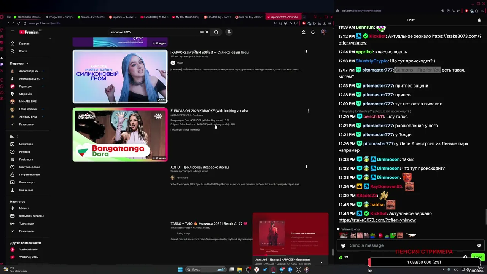The width and height of the screenshot is (487, 274).
Task: Open Смотреть позже list
Action: 29,167
